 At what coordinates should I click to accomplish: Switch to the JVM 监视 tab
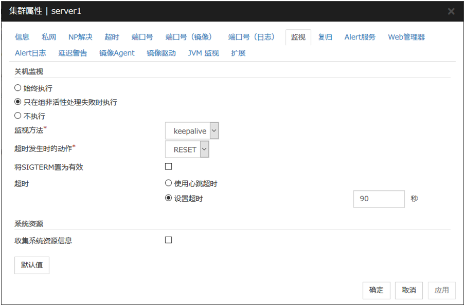point(203,53)
